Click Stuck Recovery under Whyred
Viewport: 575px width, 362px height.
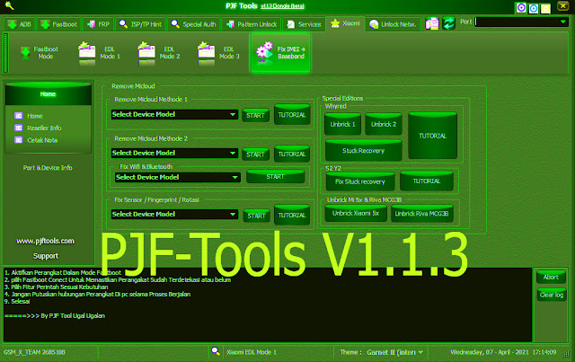pyautogui.click(x=363, y=150)
